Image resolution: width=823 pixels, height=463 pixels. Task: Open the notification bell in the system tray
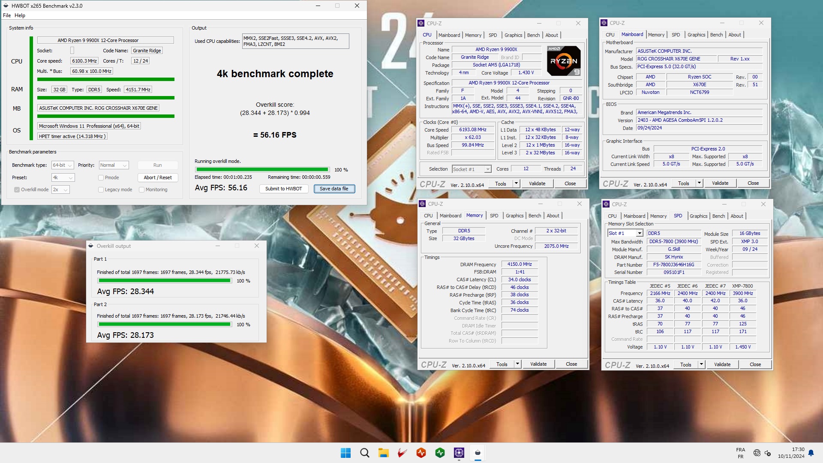[x=811, y=453]
